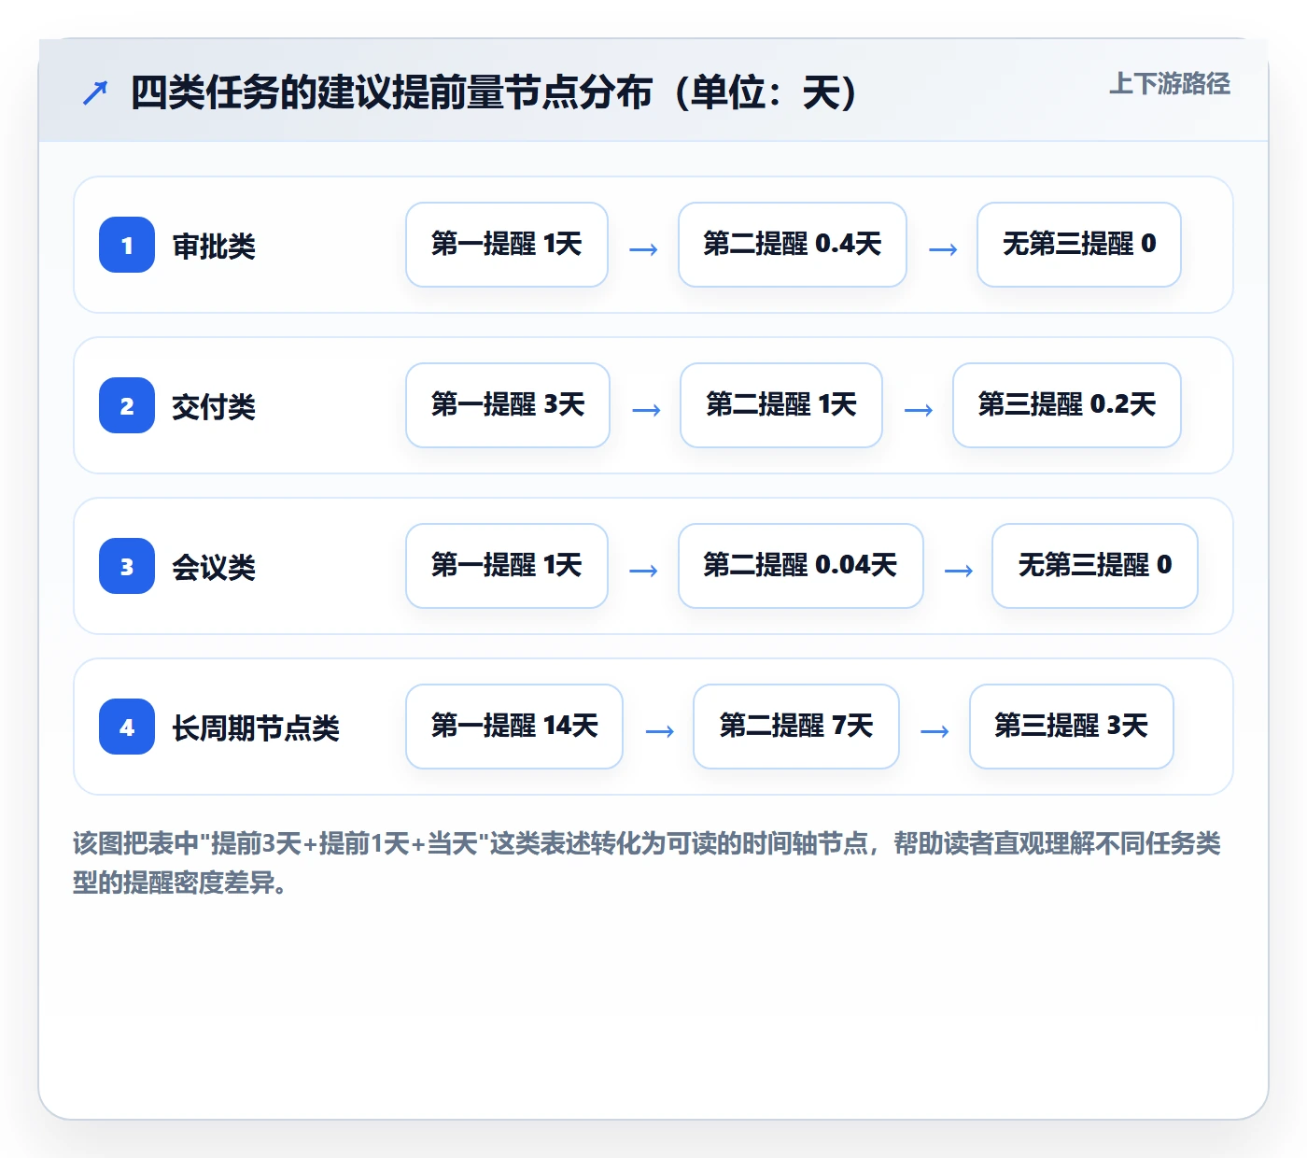The image size is (1307, 1158).
Task: Click 无第三提醒 0 node in 审批类 row
Action: pos(1079,245)
